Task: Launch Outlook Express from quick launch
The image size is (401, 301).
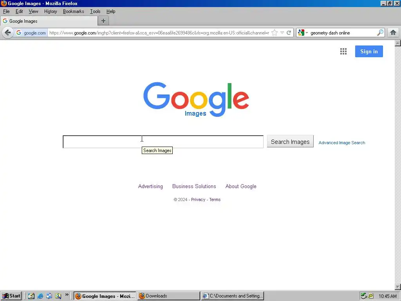Action: (49, 296)
